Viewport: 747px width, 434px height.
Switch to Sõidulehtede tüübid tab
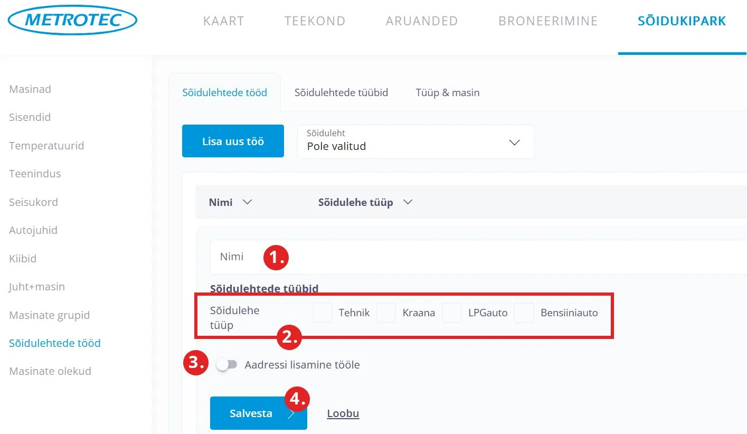(x=341, y=93)
